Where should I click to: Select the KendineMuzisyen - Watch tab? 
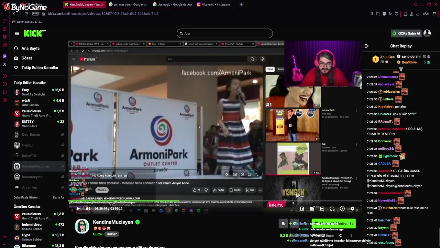point(84,4)
